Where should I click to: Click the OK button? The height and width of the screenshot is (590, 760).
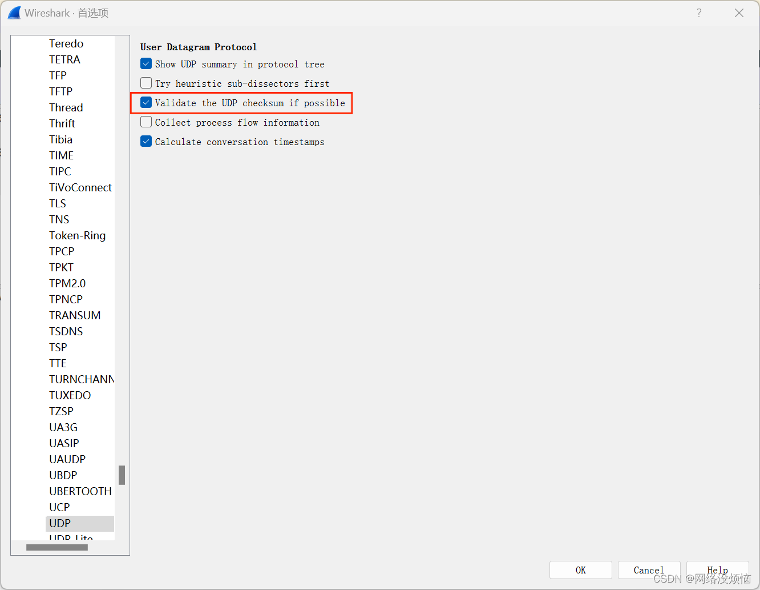coord(580,570)
